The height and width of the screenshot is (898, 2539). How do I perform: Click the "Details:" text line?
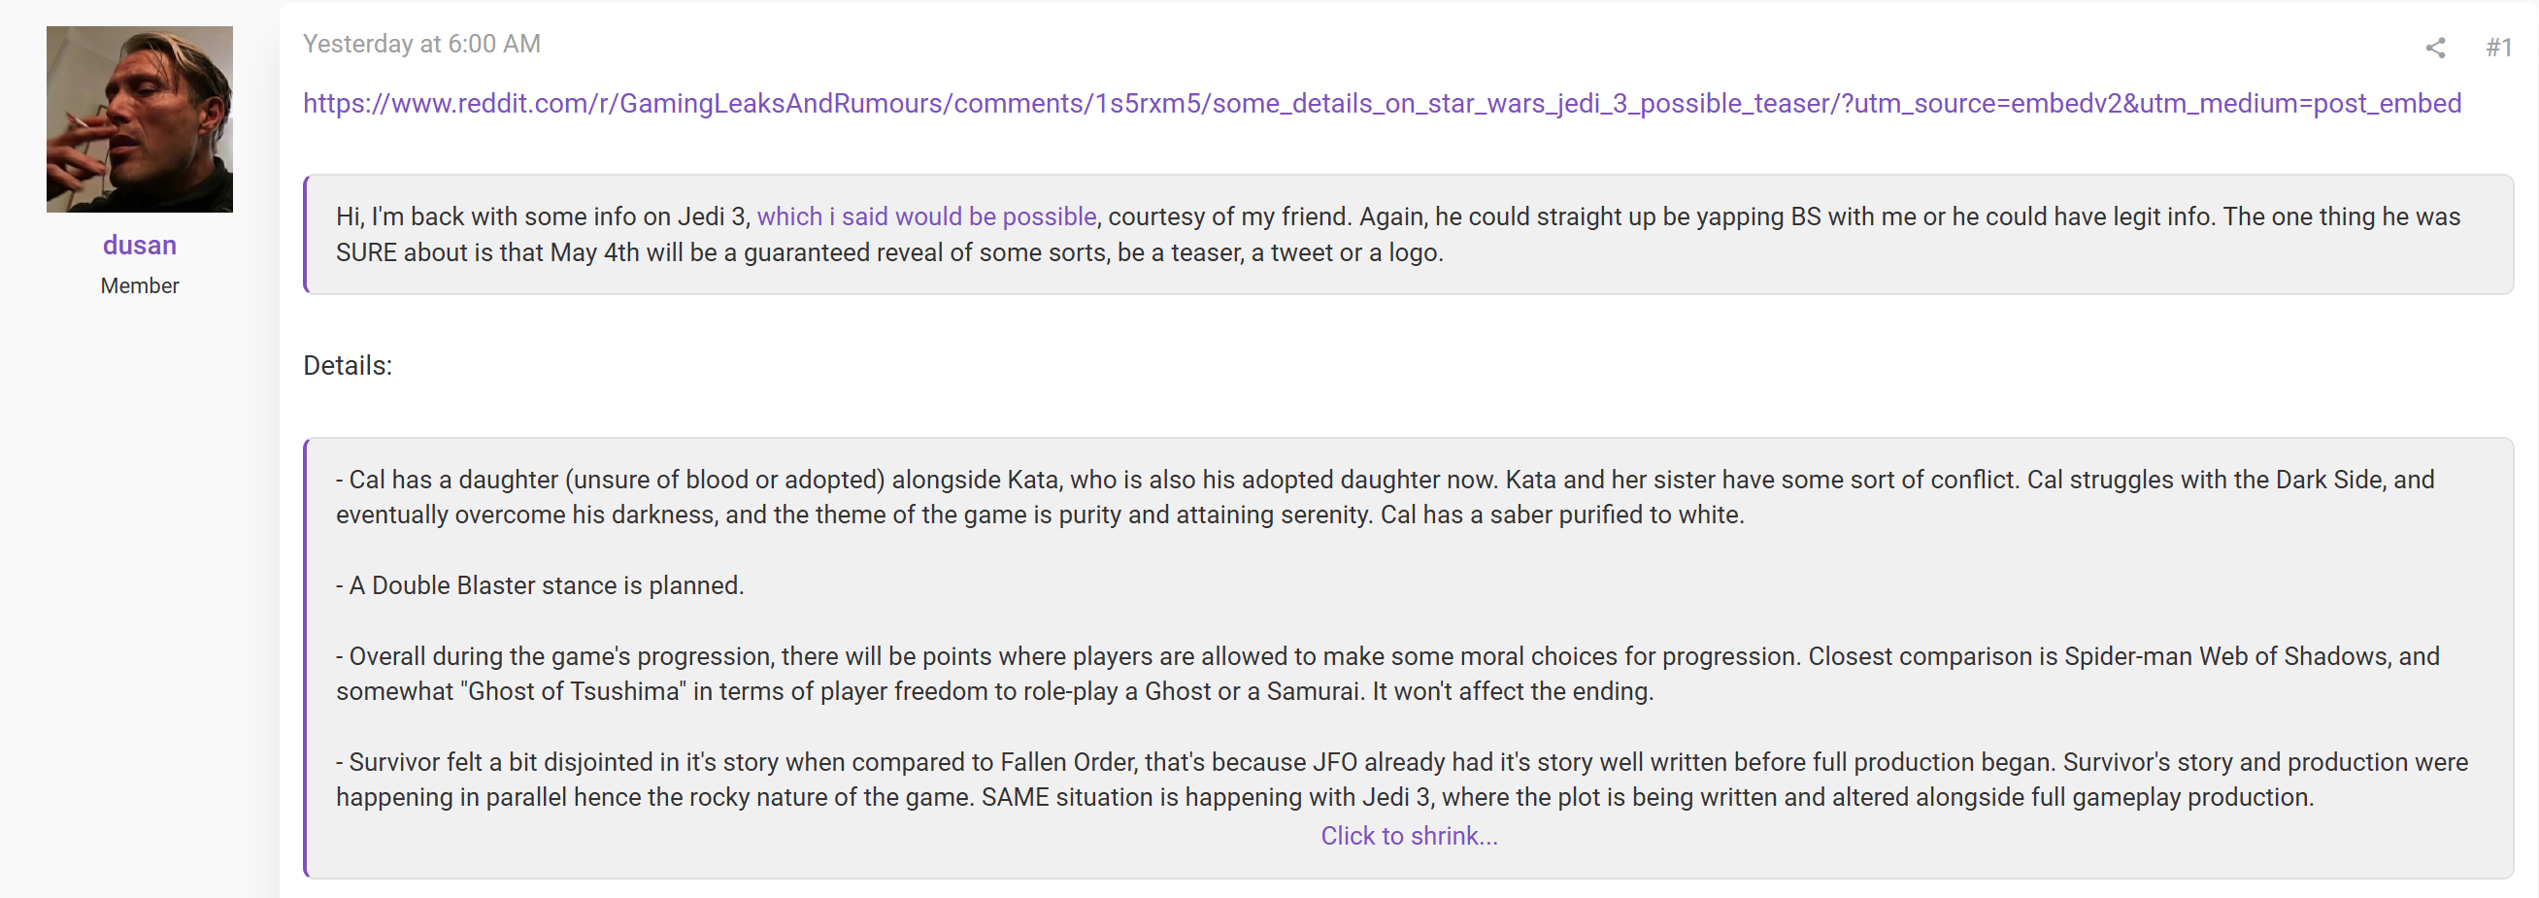(348, 366)
